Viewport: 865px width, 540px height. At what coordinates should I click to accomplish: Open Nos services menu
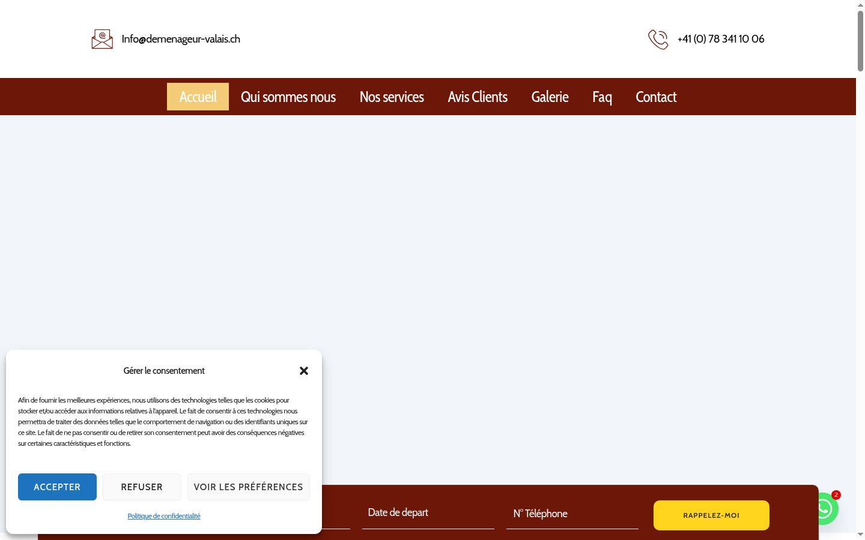[x=392, y=97]
